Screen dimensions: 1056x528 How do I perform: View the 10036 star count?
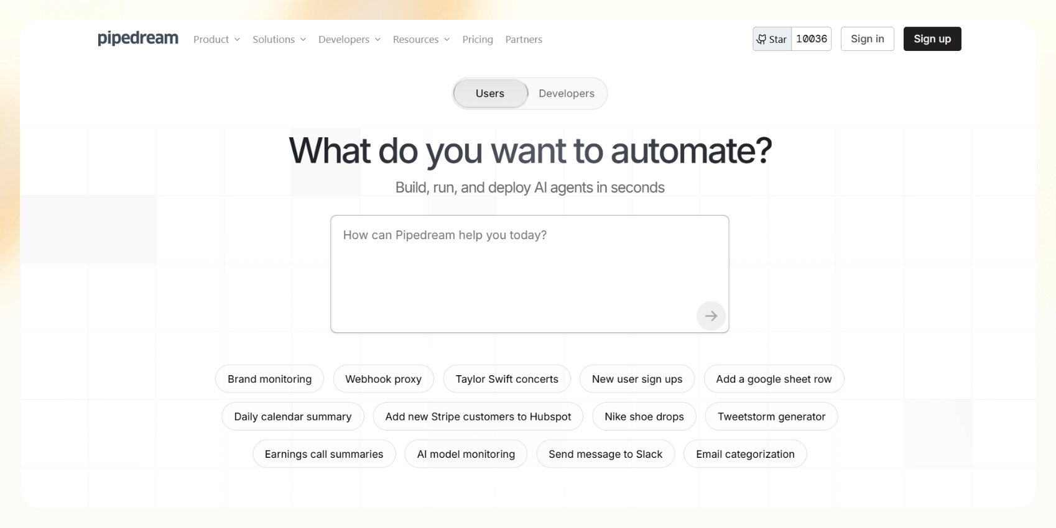point(812,39)
